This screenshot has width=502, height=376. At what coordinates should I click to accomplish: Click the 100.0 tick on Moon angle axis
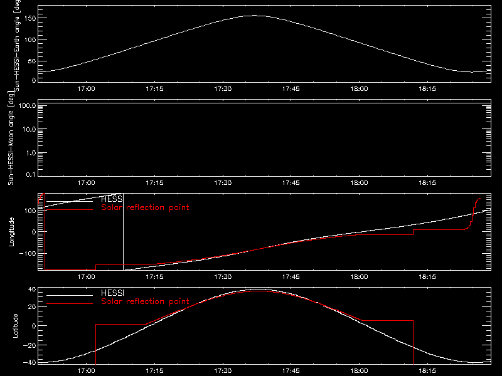coord(28,105)
